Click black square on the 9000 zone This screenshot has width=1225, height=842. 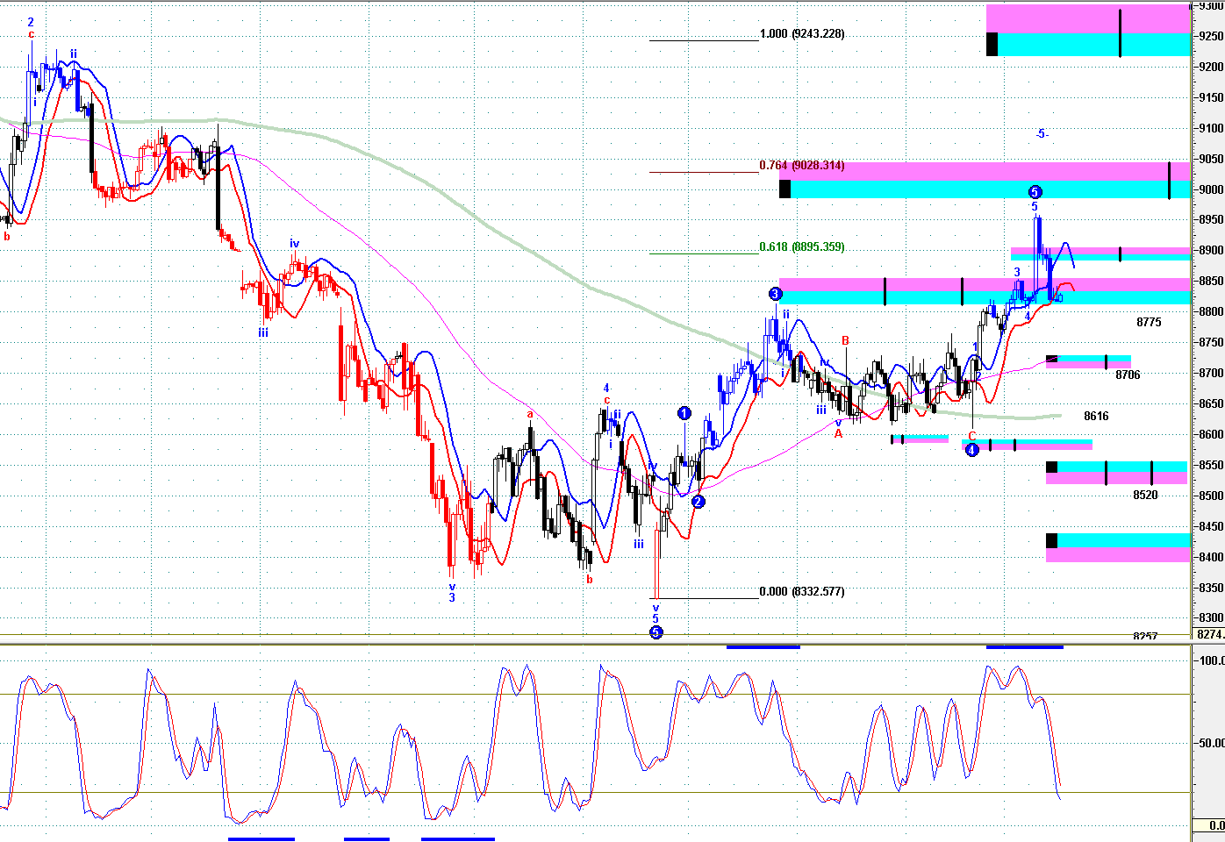point(784,189)
